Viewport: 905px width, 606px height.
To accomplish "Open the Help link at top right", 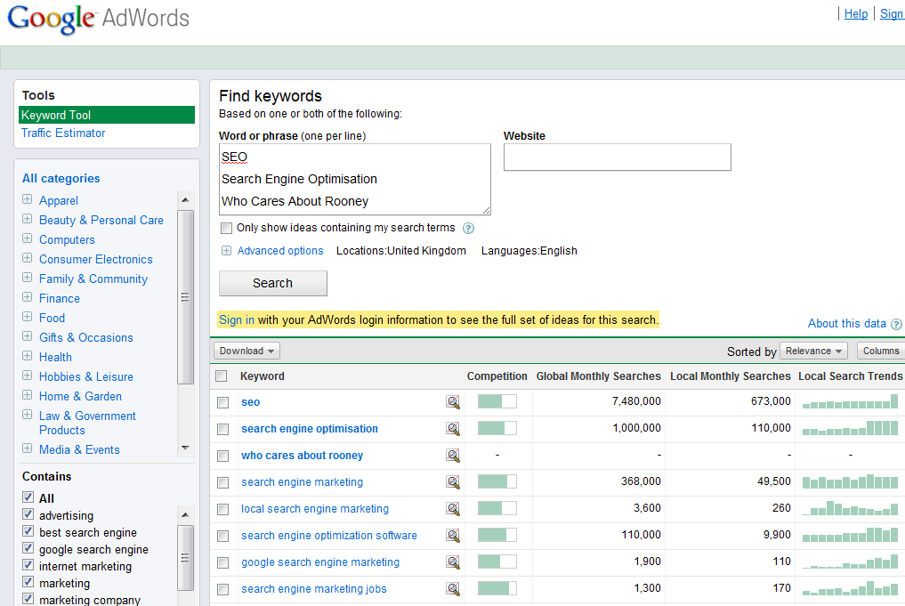I will tap(856, 14).
